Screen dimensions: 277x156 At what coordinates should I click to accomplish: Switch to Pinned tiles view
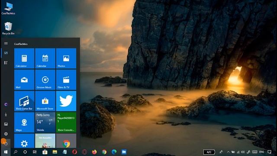(6, 53)
